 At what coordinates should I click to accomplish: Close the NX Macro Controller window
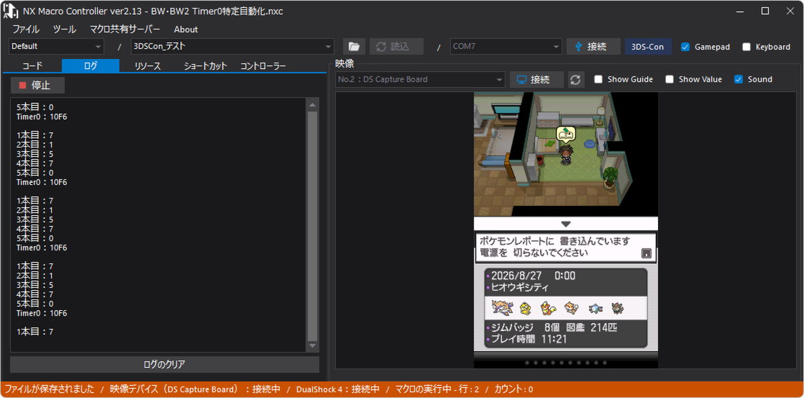coord(790,11)
